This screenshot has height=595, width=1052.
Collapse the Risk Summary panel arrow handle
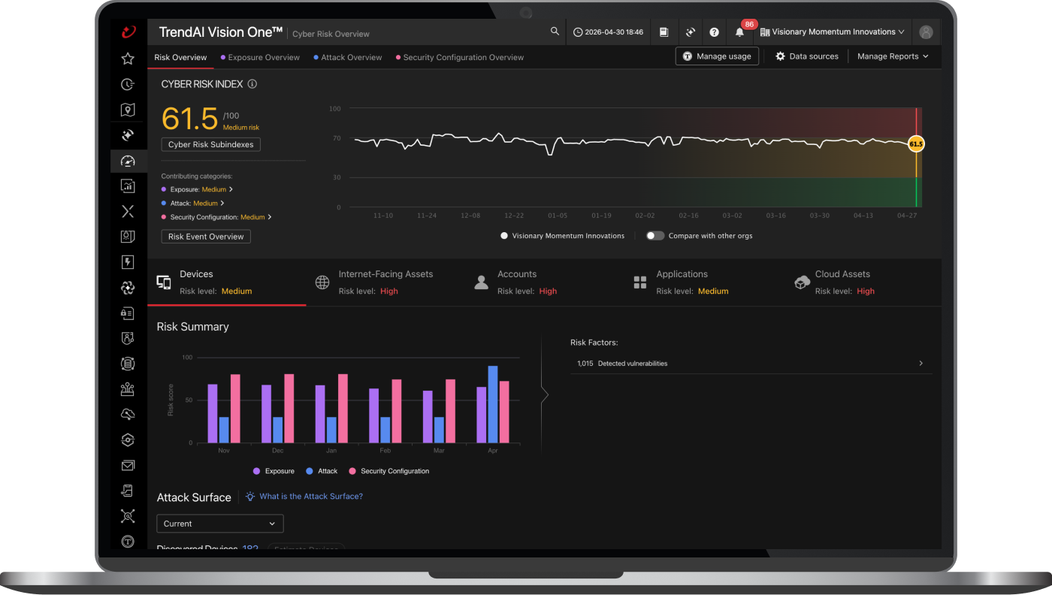tap(545, 394)
